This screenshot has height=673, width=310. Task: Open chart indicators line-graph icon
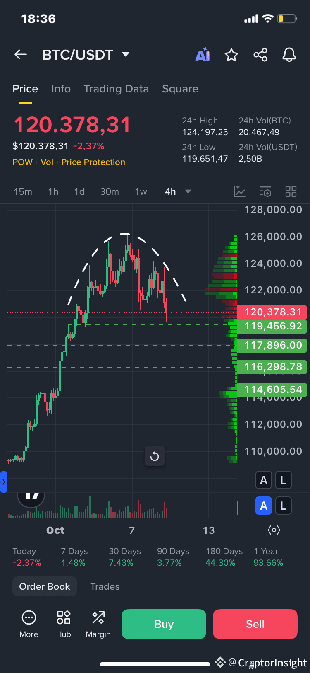[x=239, y=191]
